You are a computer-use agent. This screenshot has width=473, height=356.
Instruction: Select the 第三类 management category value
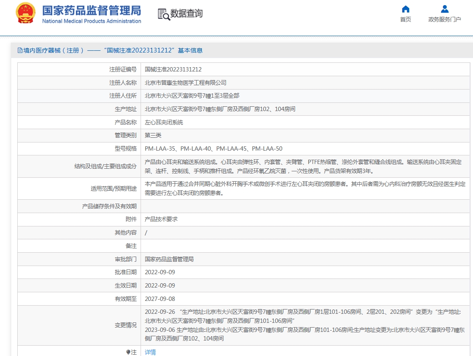pyautogui.click(x=153, y=135)
